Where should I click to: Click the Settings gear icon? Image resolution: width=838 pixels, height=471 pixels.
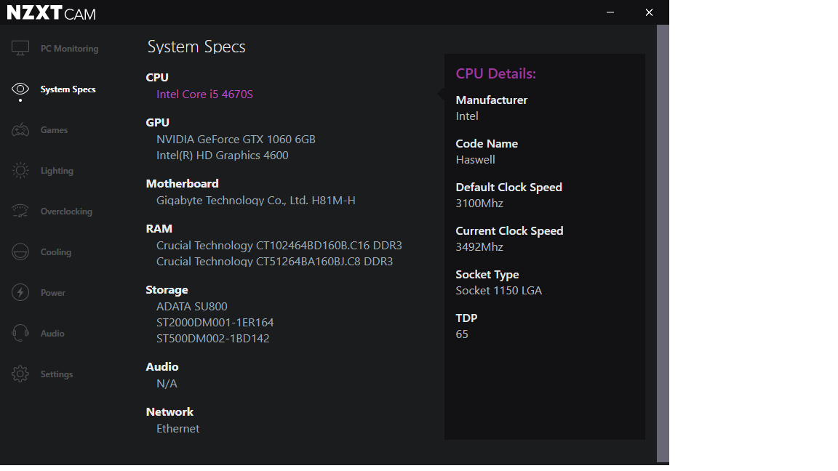(20, 374)
